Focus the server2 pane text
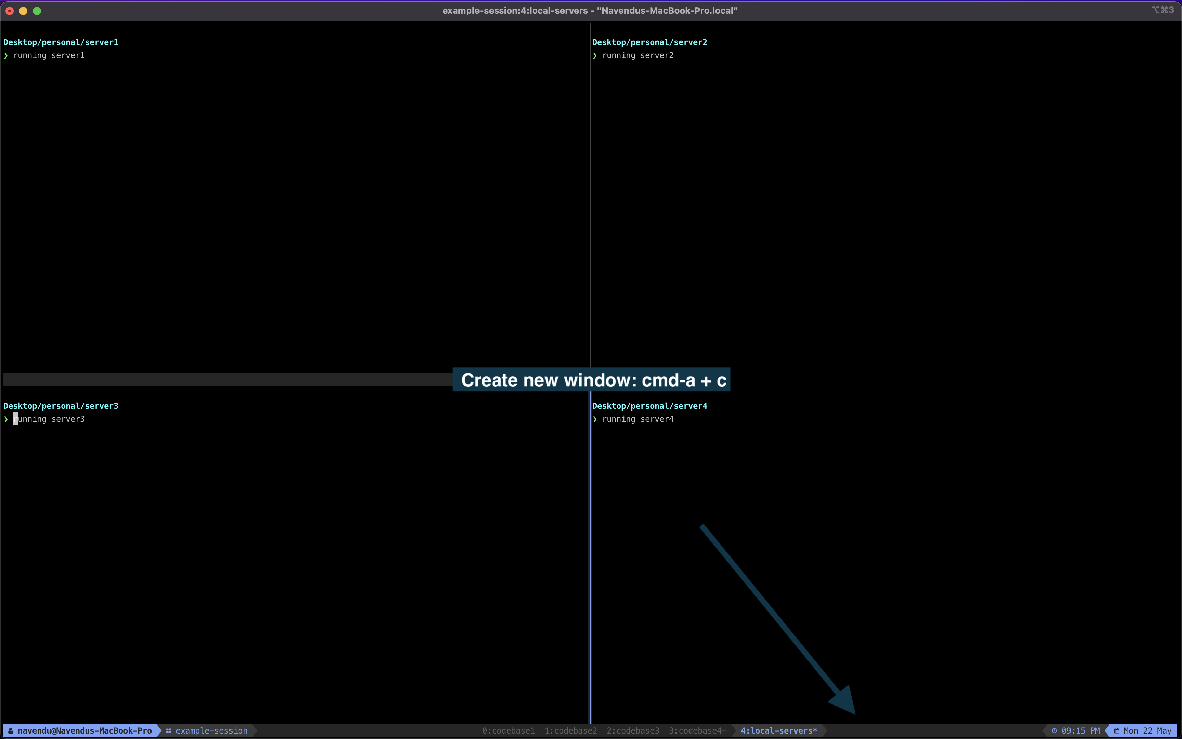Image resolution: width=1182 pixels, height=739 pixels. pos(638,56)
